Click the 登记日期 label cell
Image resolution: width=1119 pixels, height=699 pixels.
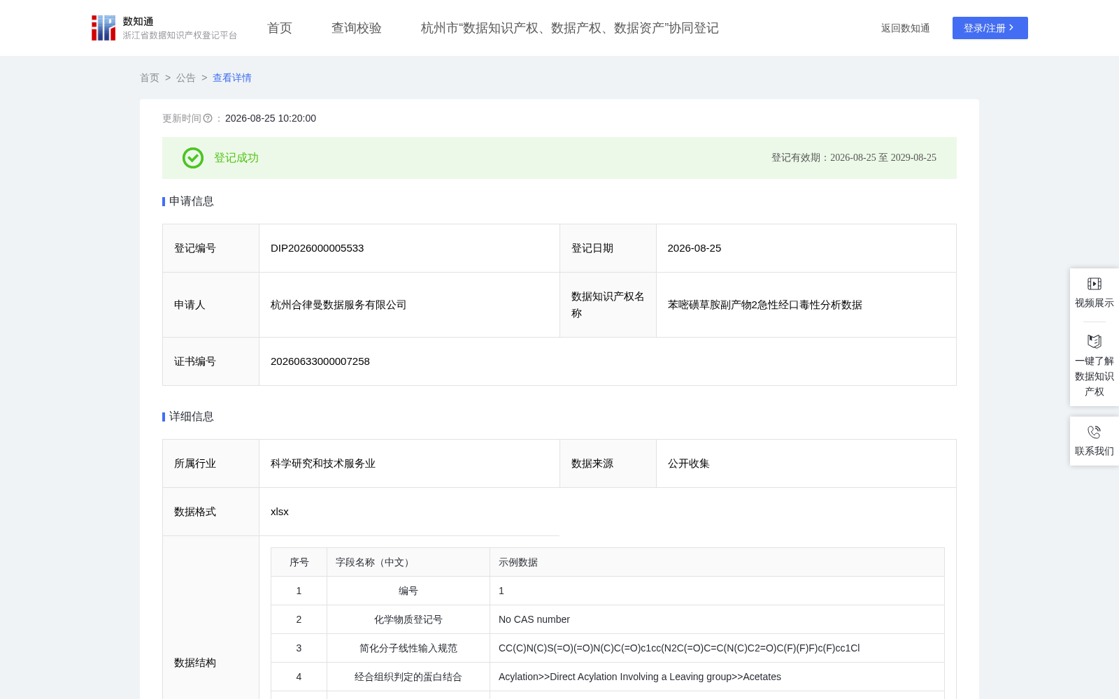pyautogui.click(x=608, y=248)
